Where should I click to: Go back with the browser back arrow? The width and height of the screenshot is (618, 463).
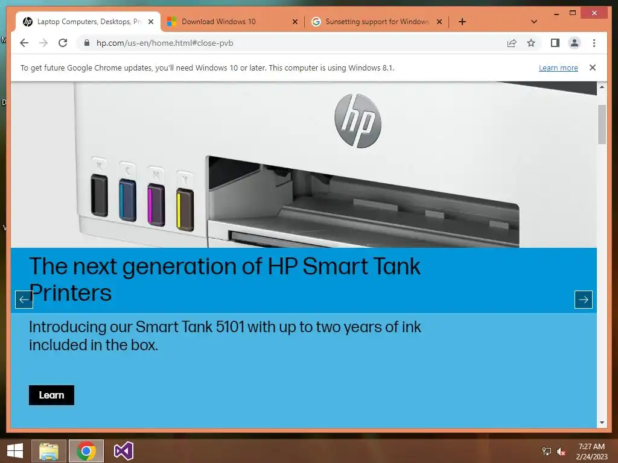click(24, 43)
